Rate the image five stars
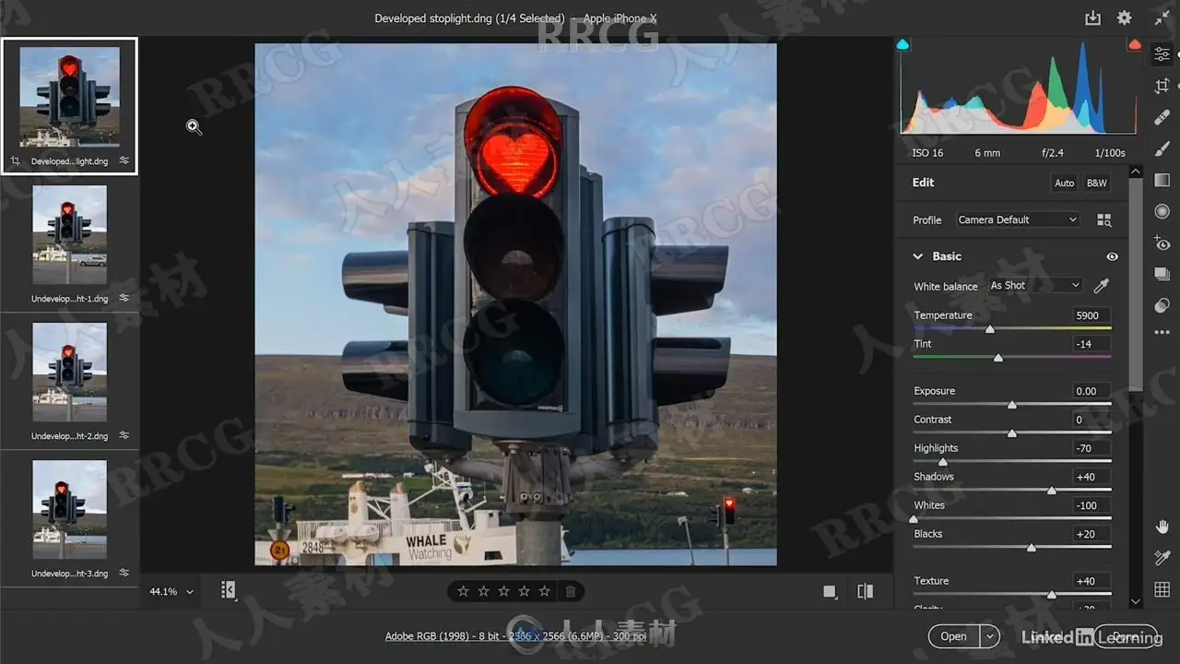 click(x=545, y=591)
